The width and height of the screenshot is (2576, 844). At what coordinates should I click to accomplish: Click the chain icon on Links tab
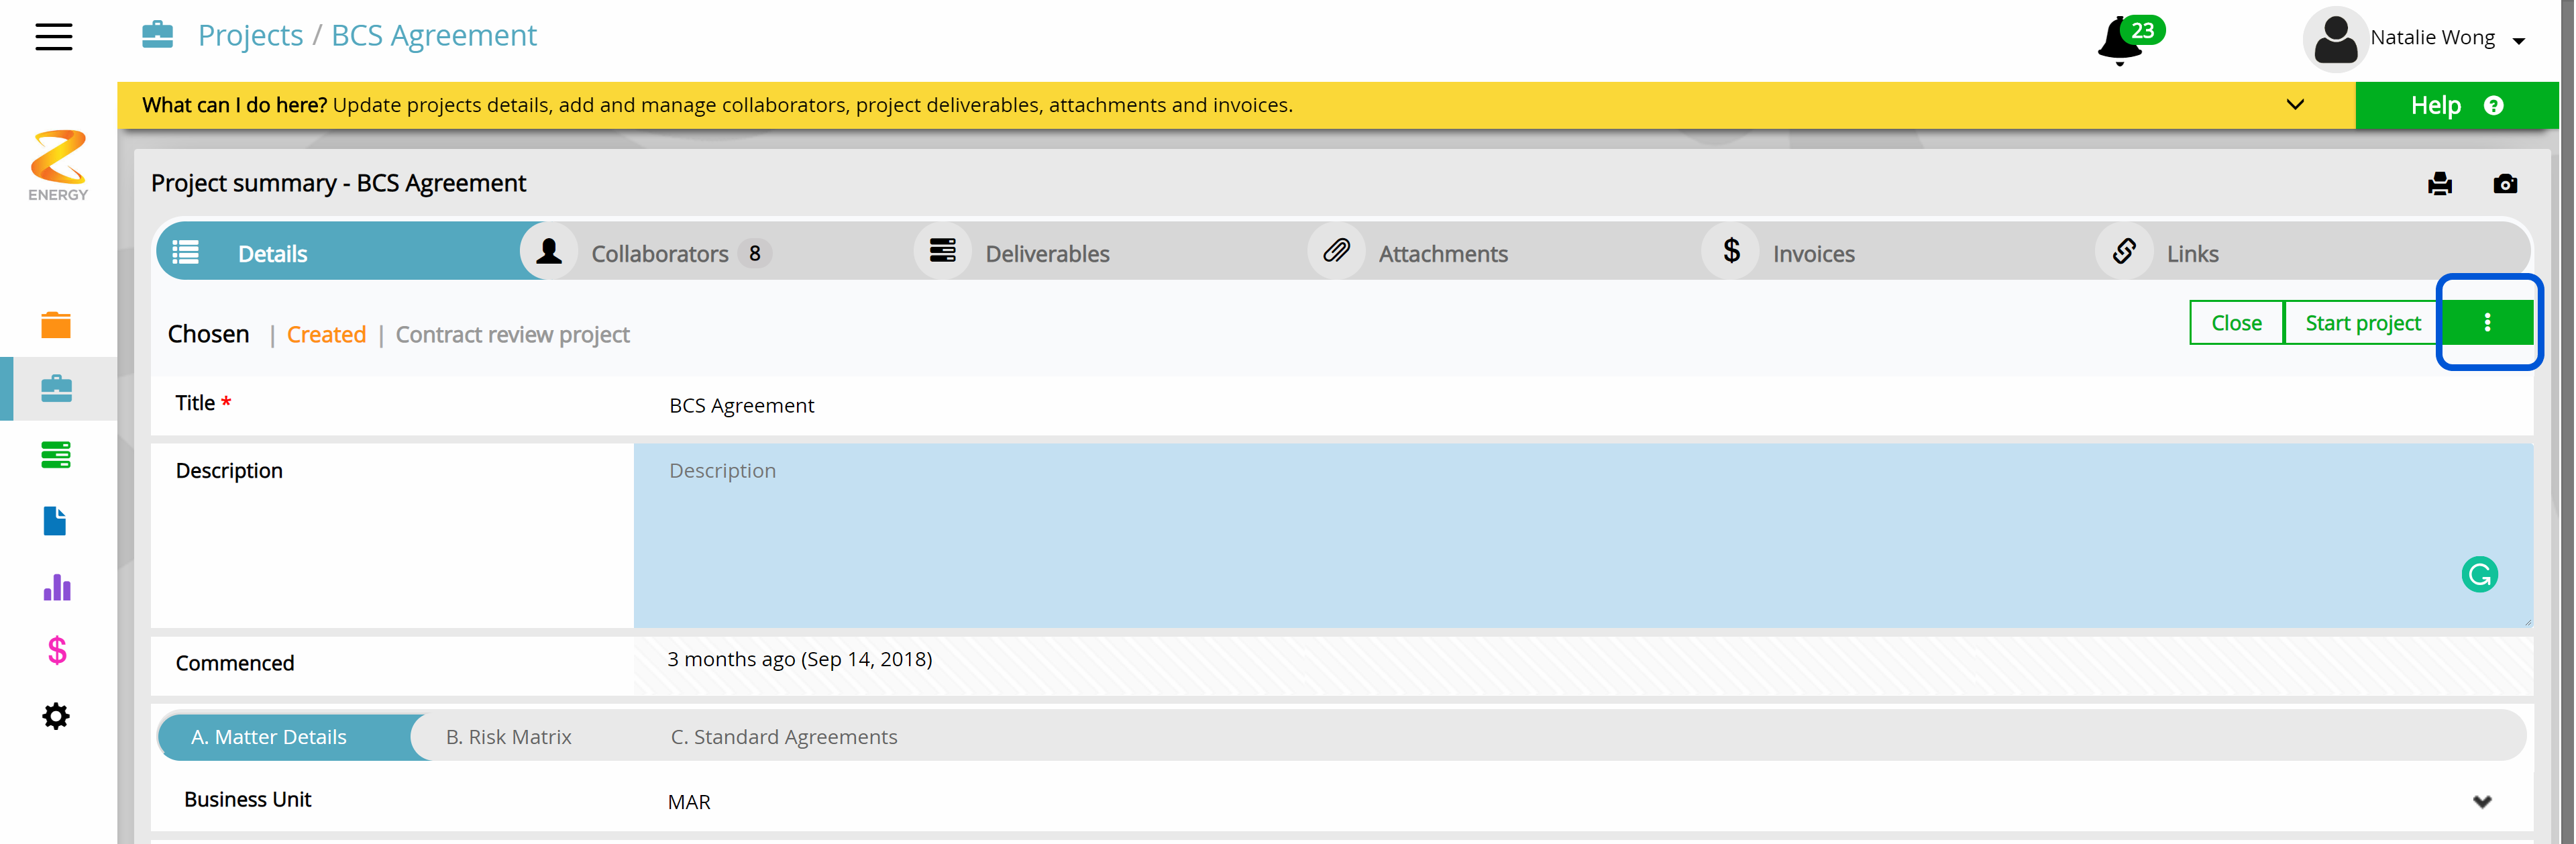point(2124,251)
